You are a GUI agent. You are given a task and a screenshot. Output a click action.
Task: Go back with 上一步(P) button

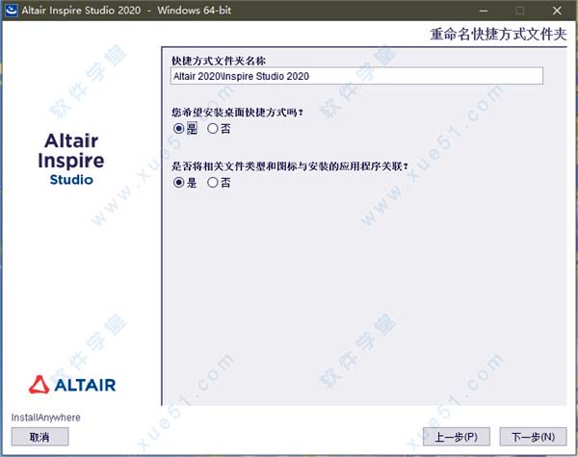point(456,437)
